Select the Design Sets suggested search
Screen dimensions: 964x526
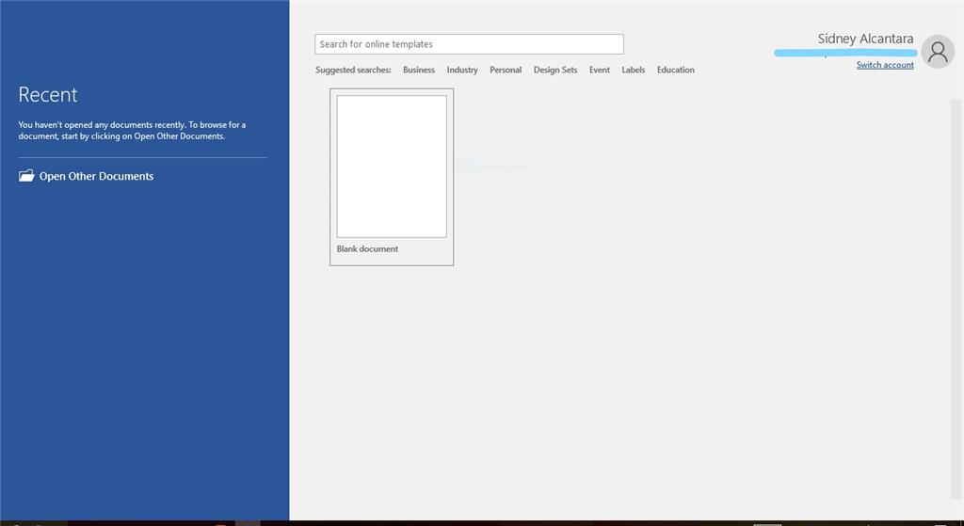(555, 70)
